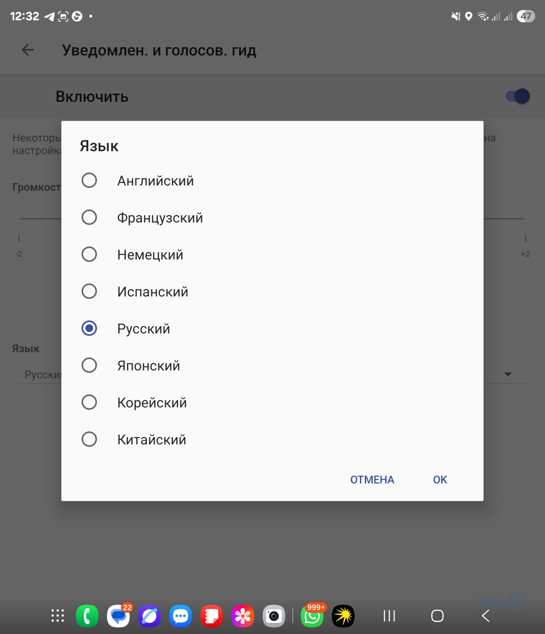The height and width of the screenshot is (634, 545).
Task: Toggle the Включить switch
Action: (x=518, y=96)
